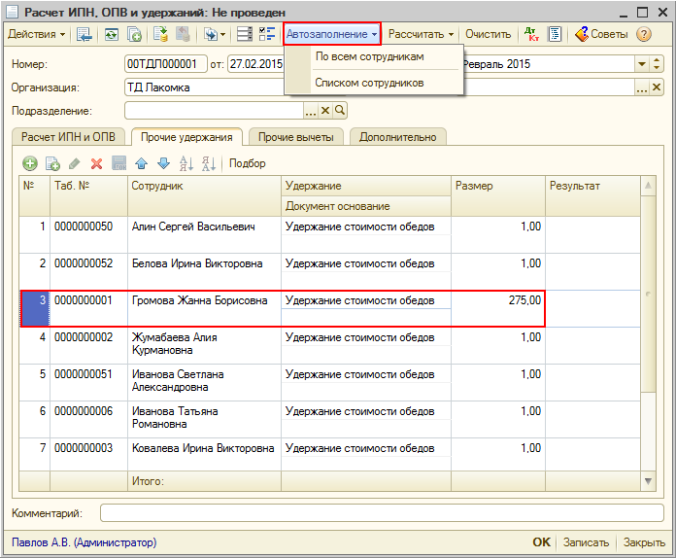The image size is (676, 558).
Task: Click the Записать button
Action: [586, 542]
